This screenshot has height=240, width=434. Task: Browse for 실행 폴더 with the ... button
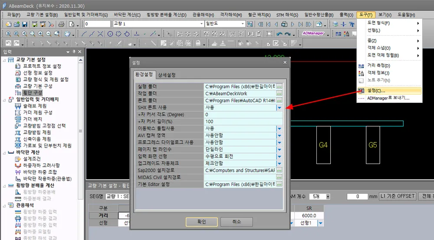(x=279, y=86)
